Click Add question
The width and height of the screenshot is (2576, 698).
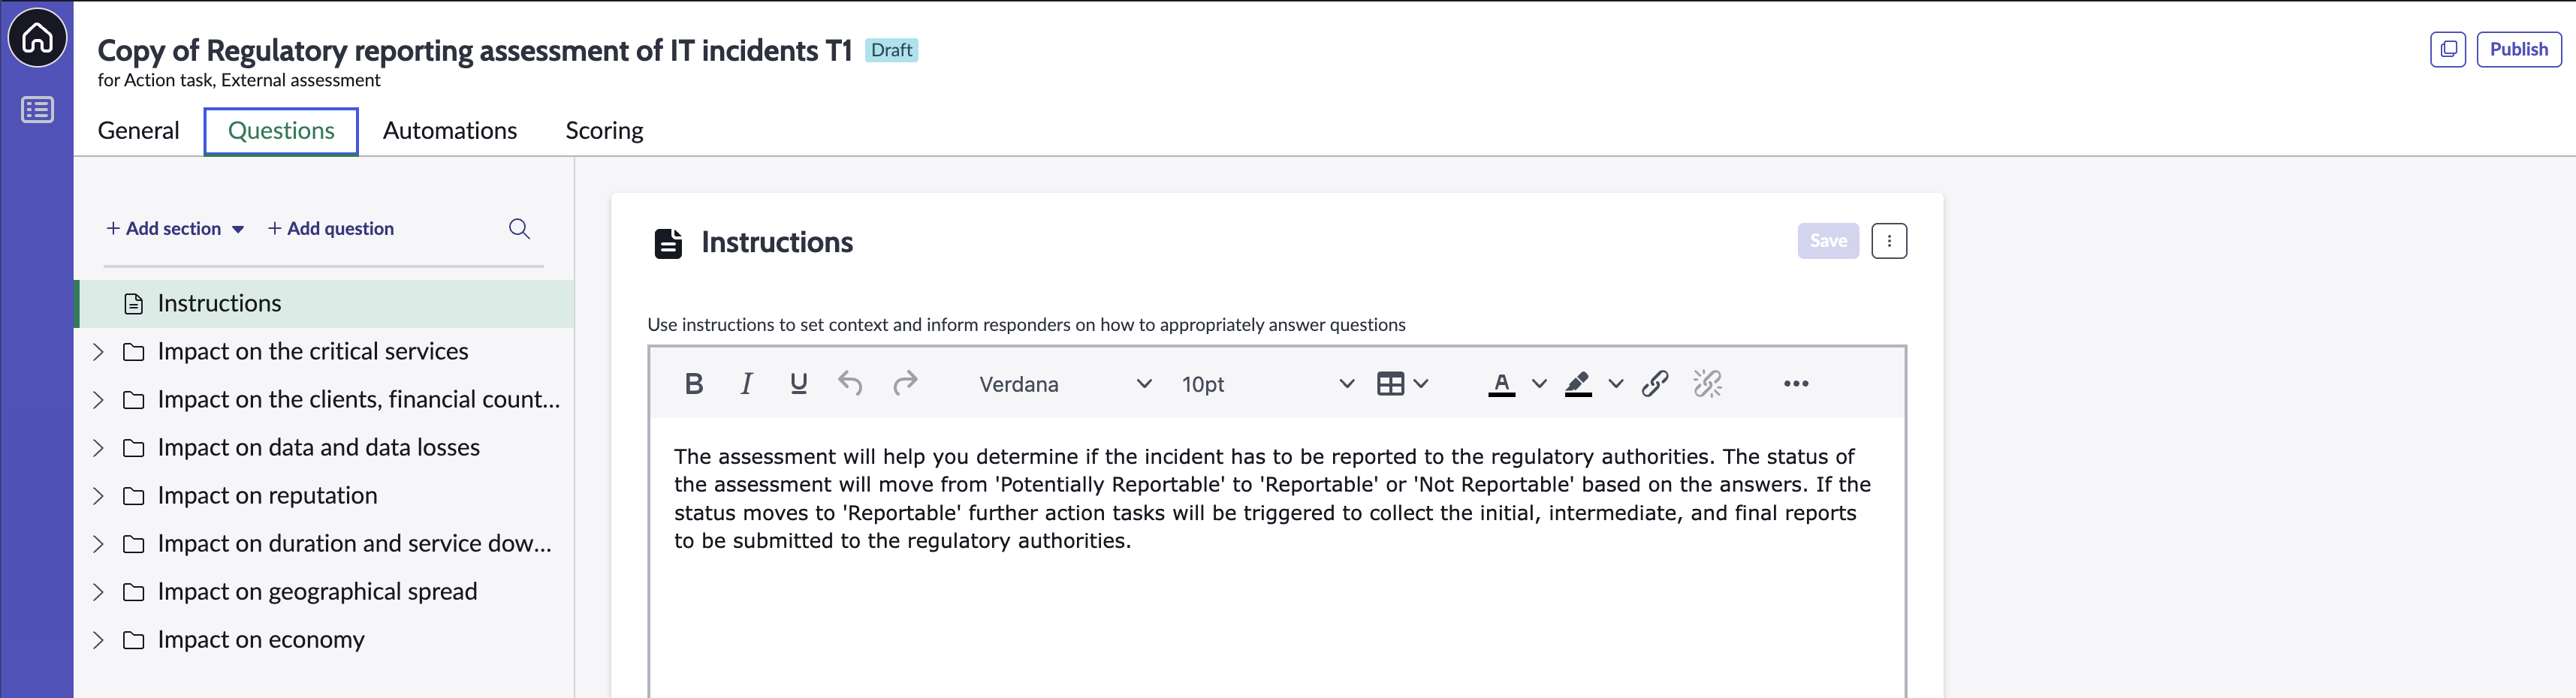(x=331, y=229)
